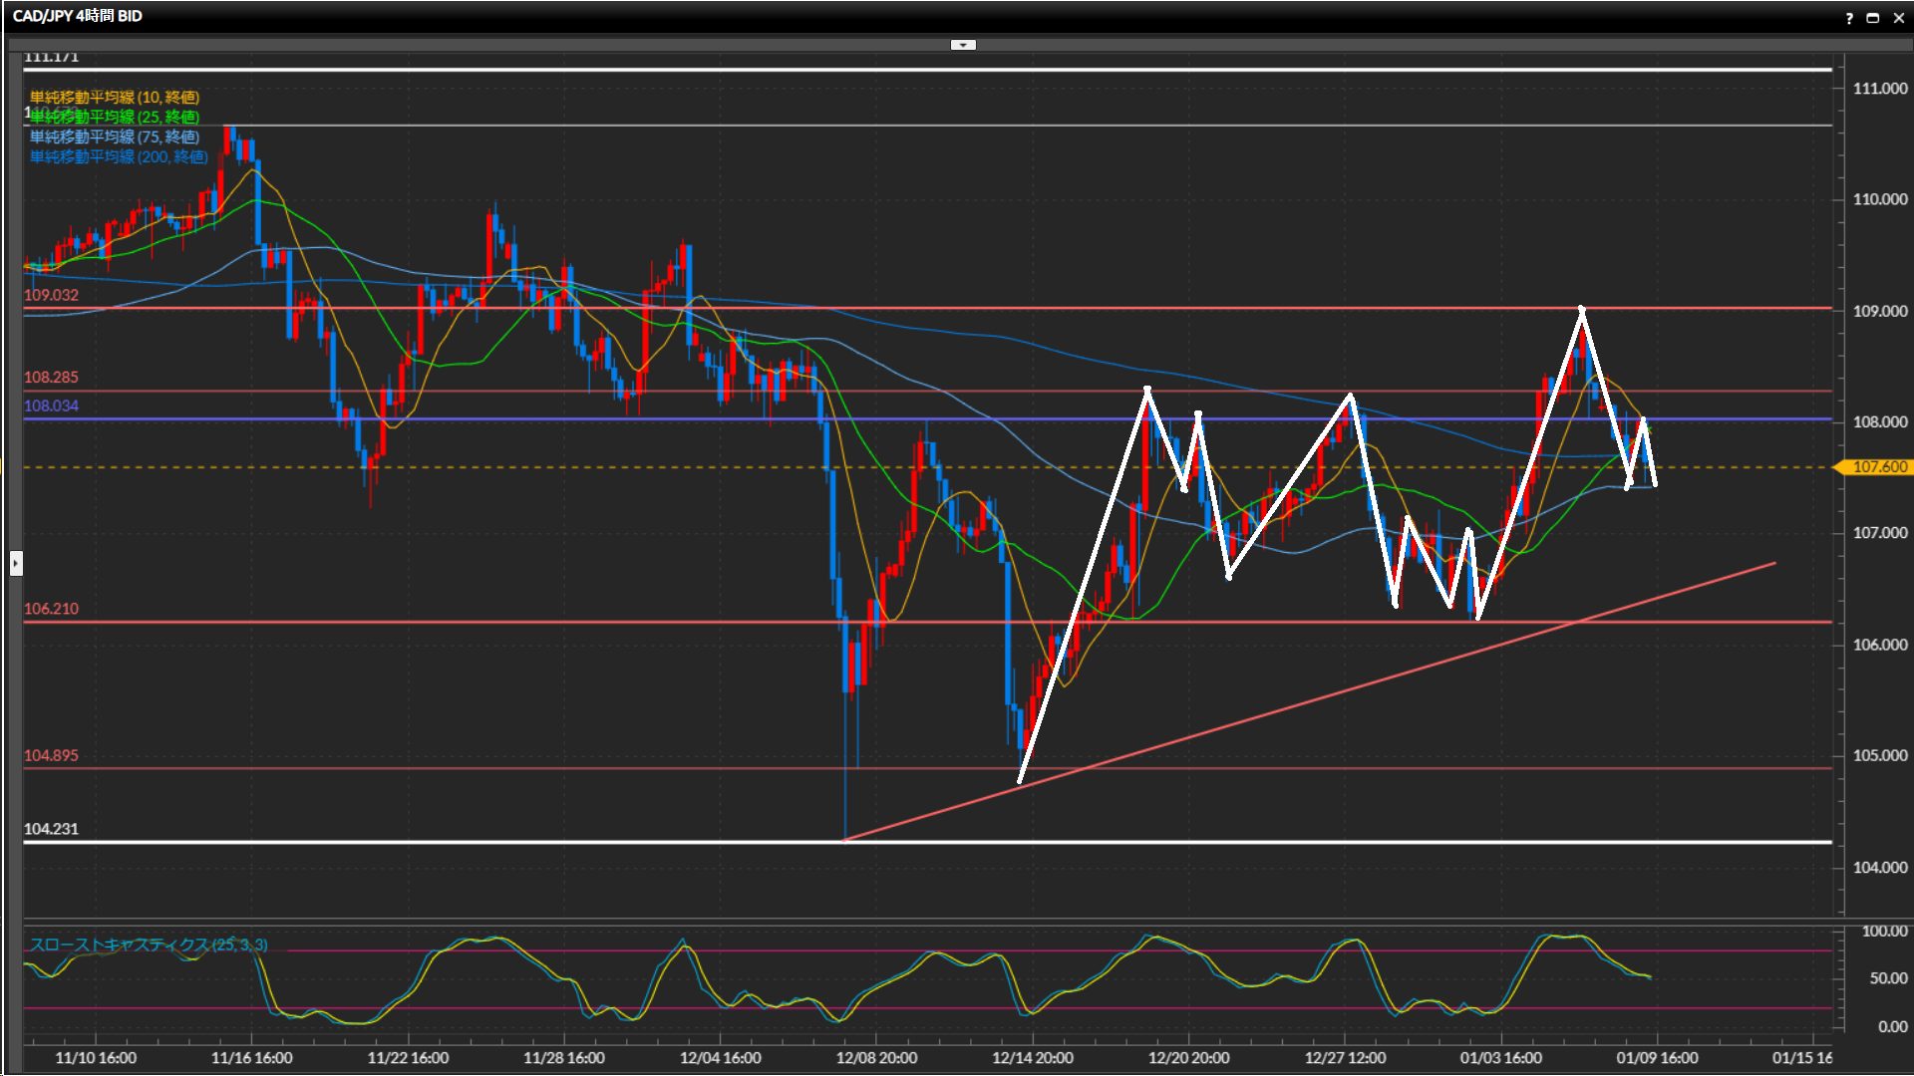Click the CAD/JPY 4時間 BID title
This screenshot has height=1076, width=1914.
tap(78, 16)
